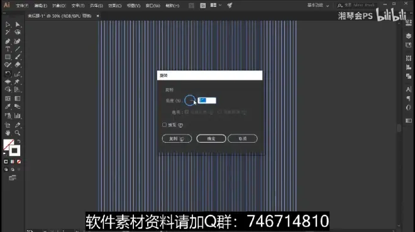Select the Zoom tool
The height and width of the screenshot is (232, 415).
(18, 133)
